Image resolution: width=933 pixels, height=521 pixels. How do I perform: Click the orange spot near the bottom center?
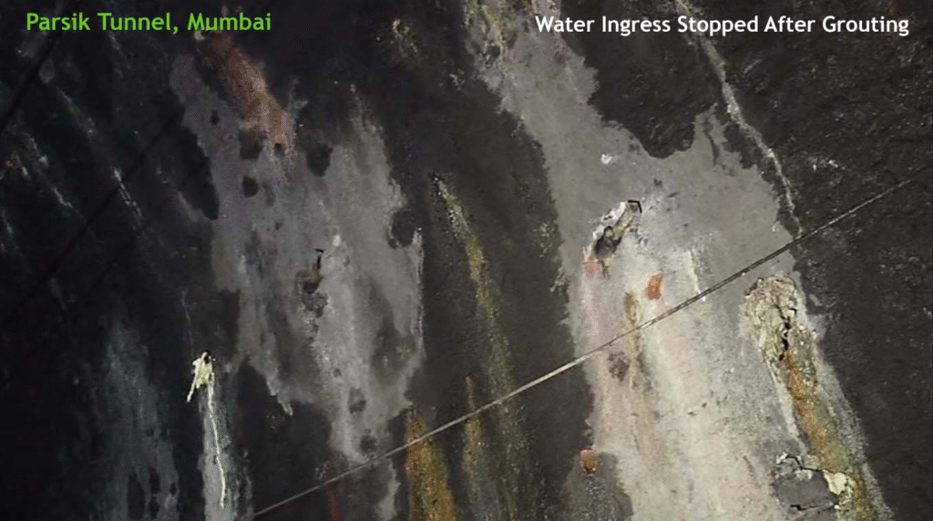click(589, 460)
